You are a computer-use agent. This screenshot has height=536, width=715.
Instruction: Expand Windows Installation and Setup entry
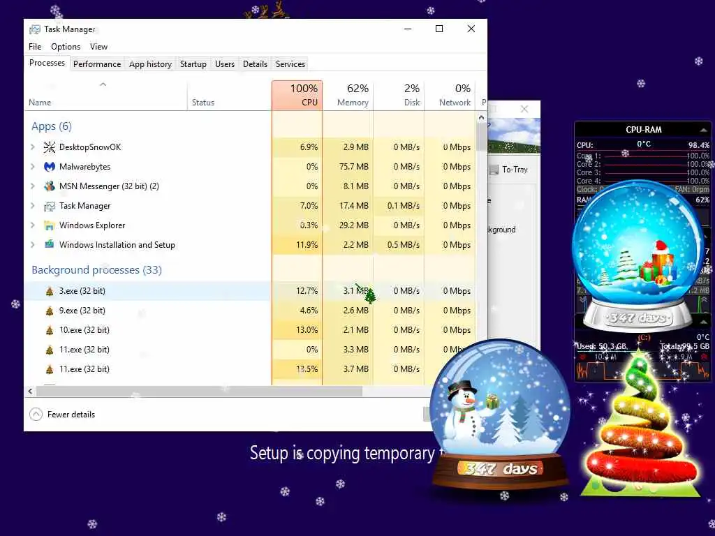coord(32,245)
